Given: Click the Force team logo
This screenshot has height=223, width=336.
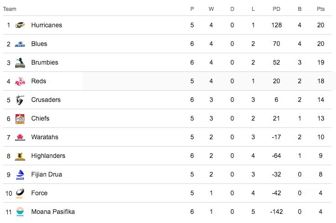Looking at the screenshot, I should pyautogui.click(x=20, y=193).
